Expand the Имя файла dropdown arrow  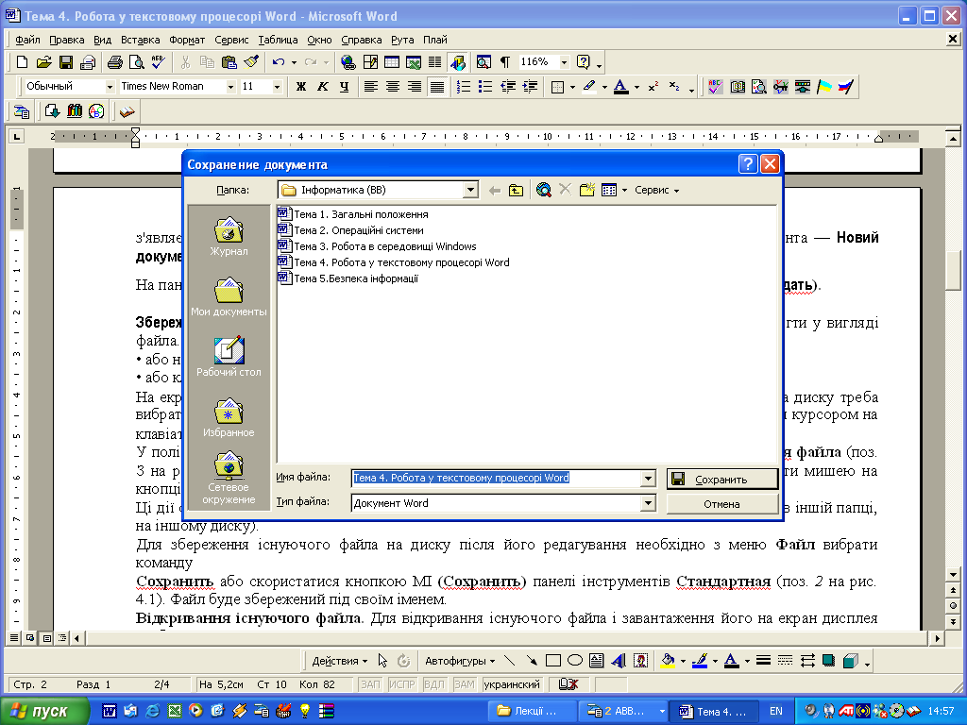(x=648, y=479)
